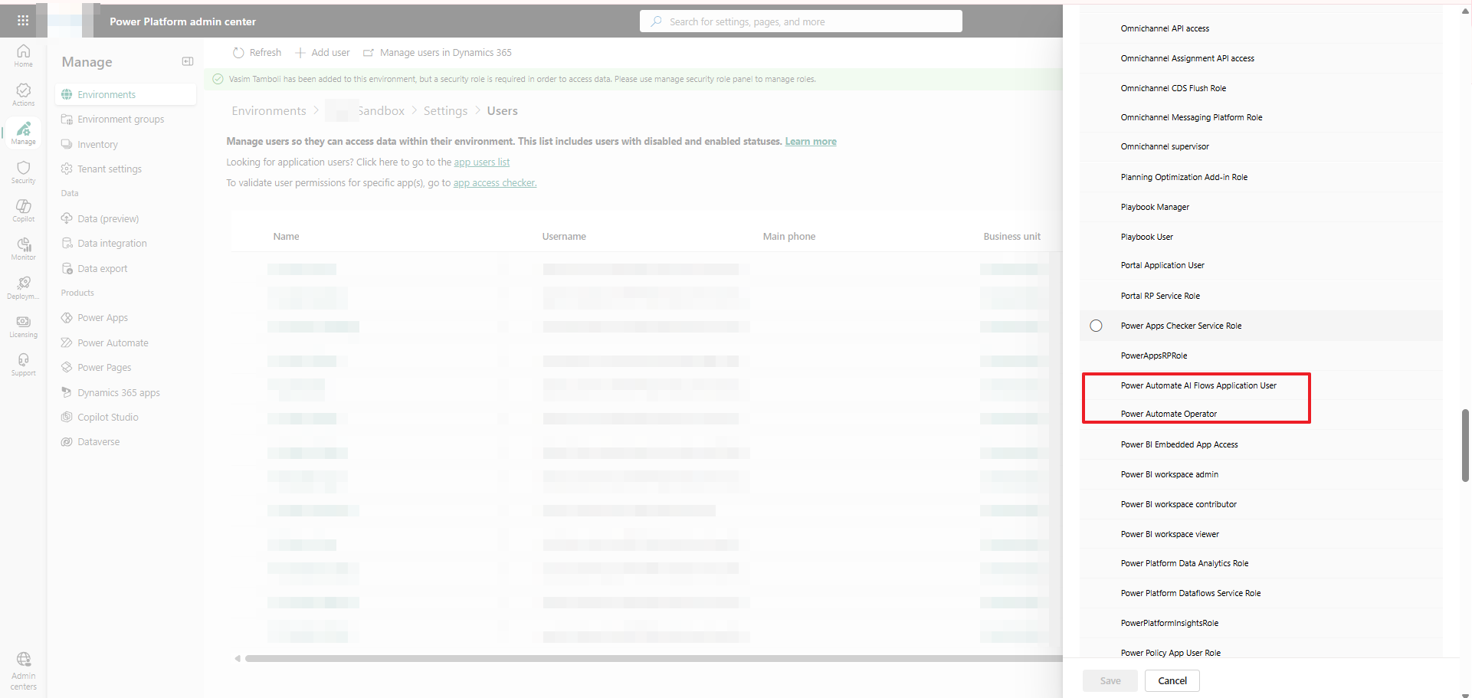Click Manage users in Dynamics 365 icon
Screen dimensions: 1472x698
click(x=369, y=53)
